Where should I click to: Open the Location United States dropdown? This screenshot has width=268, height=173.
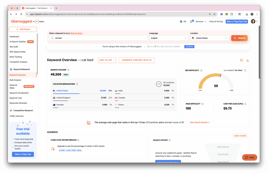(x=210, y=38)
